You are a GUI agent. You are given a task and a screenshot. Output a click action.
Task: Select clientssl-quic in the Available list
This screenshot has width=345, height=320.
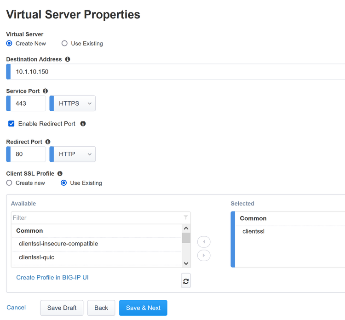[x=37, y=257]
